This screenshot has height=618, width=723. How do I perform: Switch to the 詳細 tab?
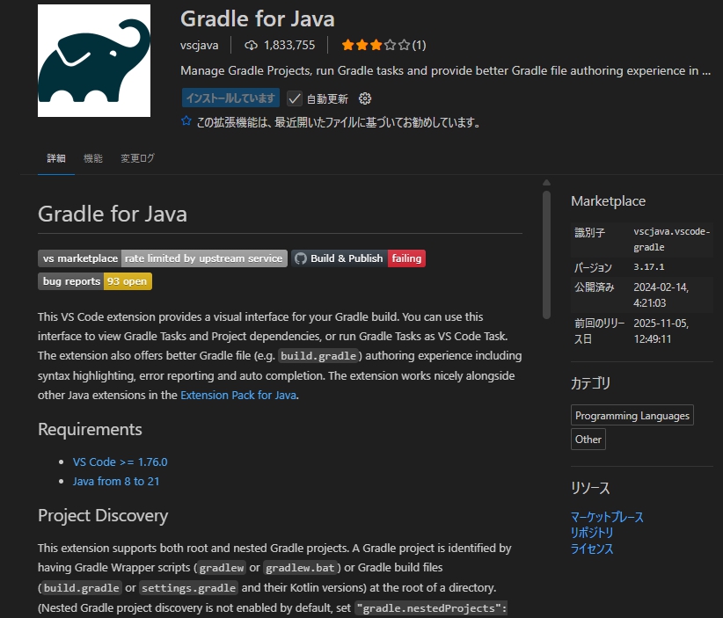[x=56, y=158]
